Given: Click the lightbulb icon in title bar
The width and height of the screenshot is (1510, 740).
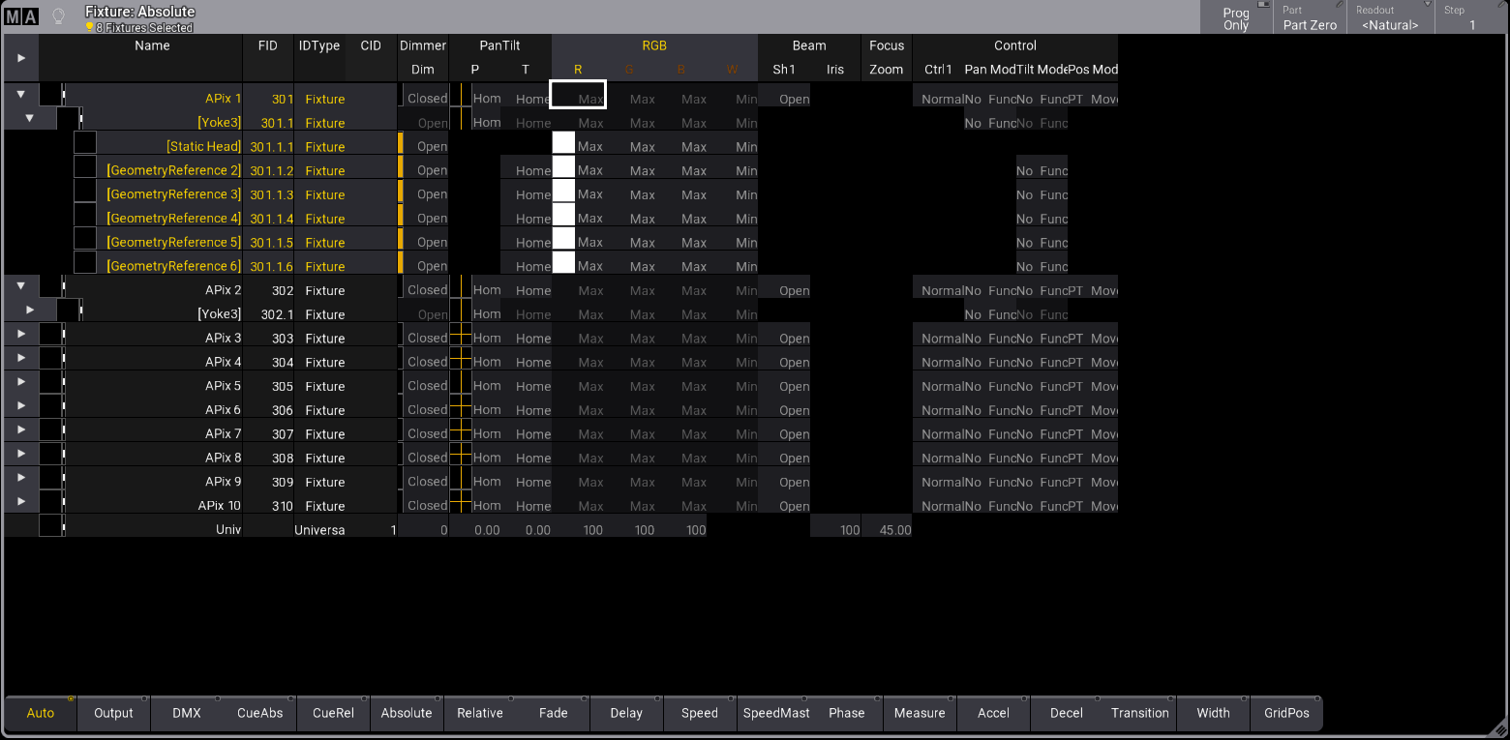Looking at the screenshot, I should click(58, 16).
